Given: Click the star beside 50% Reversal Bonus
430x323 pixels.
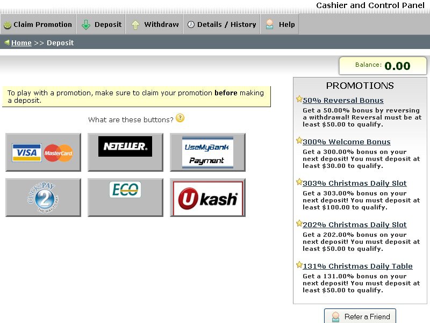Looking at the screenshot, I should (x=299, y=99).
